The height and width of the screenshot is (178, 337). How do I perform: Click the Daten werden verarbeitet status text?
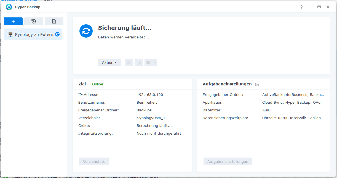tap(124, 37)
